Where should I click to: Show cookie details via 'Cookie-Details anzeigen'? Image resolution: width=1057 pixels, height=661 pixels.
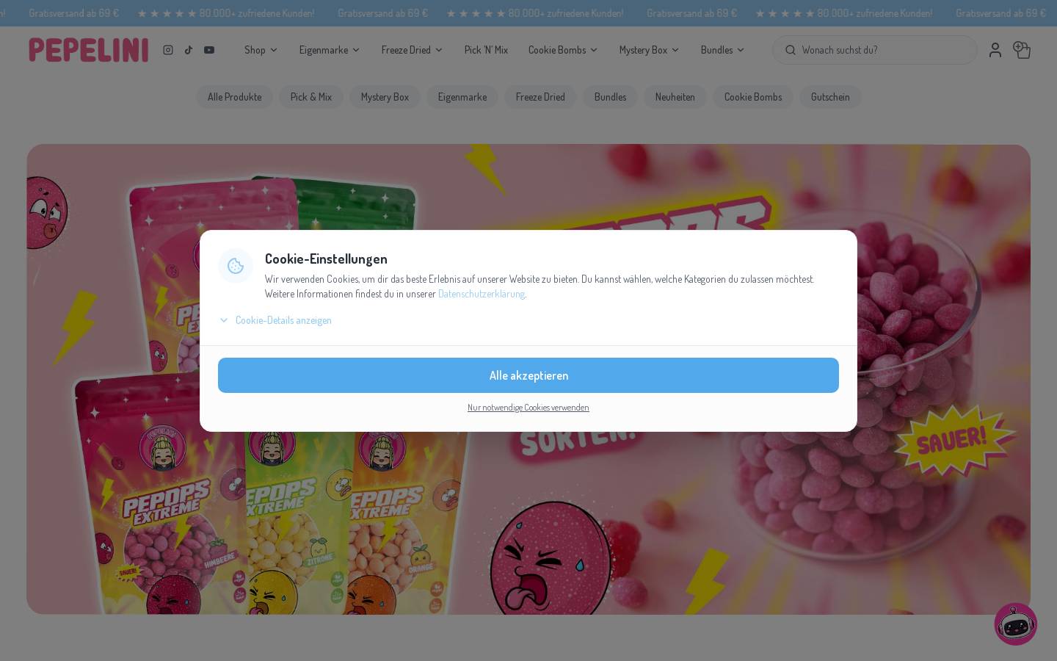tap(276, 320)
